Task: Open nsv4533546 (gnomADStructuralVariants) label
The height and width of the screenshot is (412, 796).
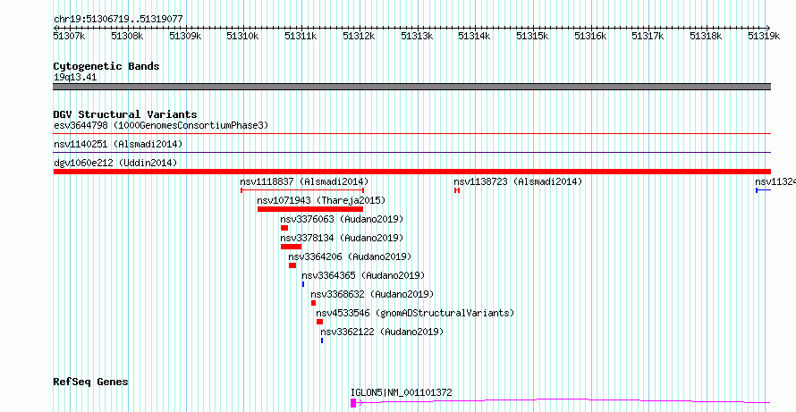Action: coord(415,313)
